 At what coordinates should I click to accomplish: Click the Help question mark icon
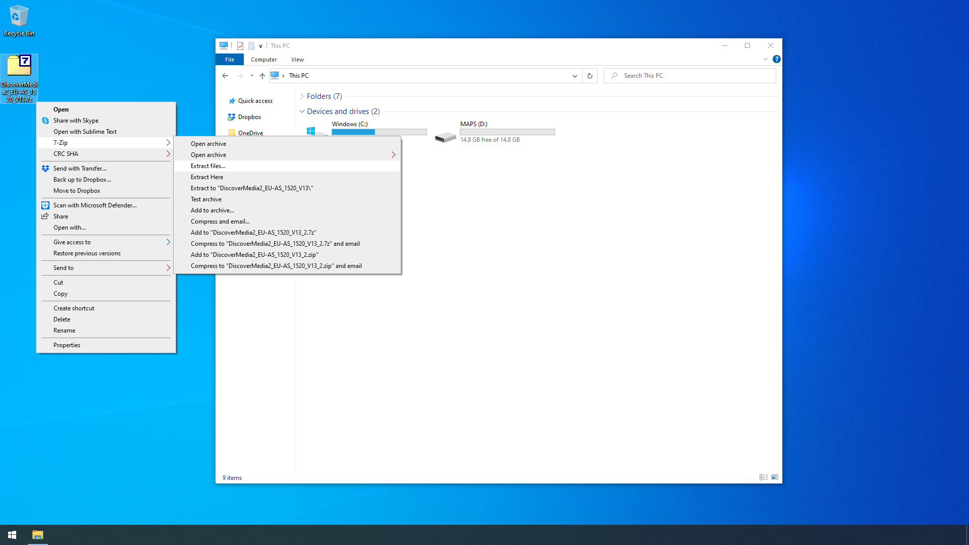point(776,59)
